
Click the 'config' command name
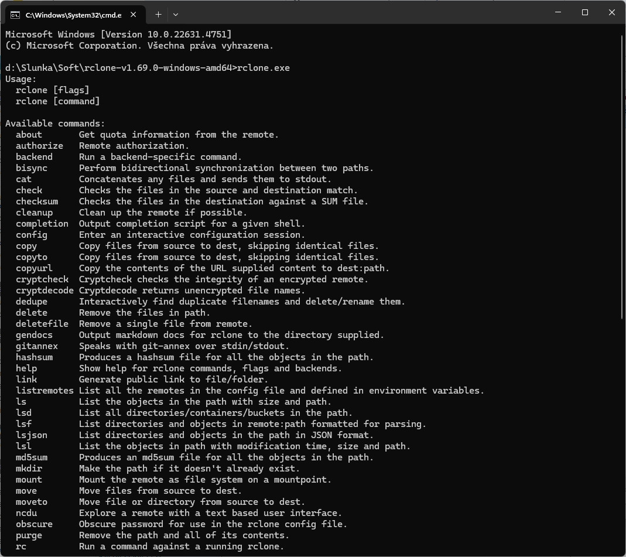[32, 235]
